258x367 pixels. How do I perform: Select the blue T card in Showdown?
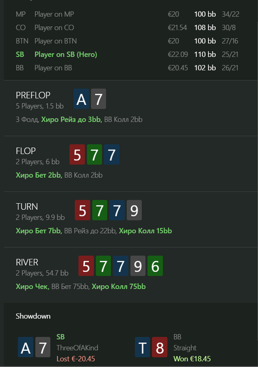point(142,347)
